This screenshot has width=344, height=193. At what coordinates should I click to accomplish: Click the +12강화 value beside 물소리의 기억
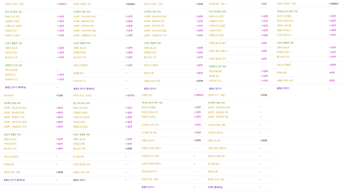click(128, 148)
